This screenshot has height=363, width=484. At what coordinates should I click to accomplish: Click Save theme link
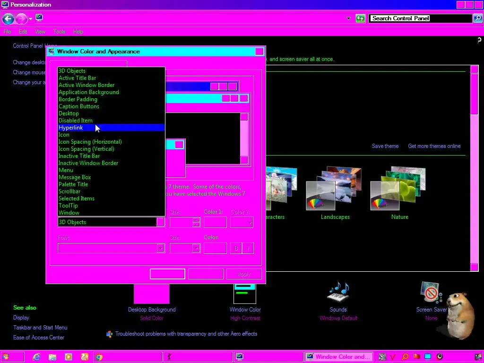(385, 146)
